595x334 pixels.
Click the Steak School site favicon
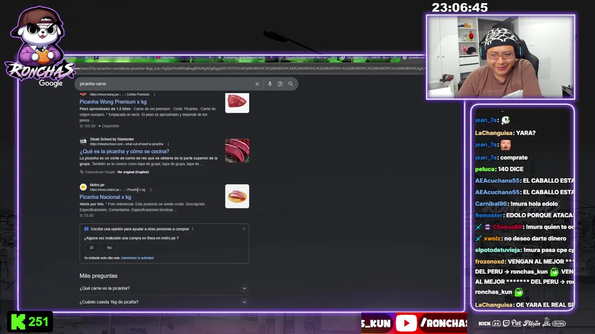coord(83,141)
